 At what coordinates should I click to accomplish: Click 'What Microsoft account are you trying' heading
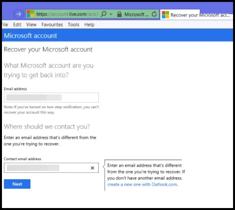[48, 70]
